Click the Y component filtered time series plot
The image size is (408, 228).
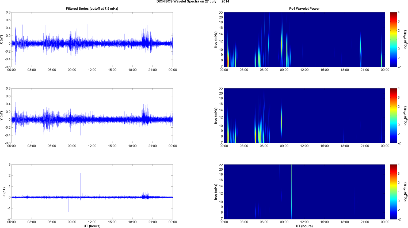[x=92, y=116]
